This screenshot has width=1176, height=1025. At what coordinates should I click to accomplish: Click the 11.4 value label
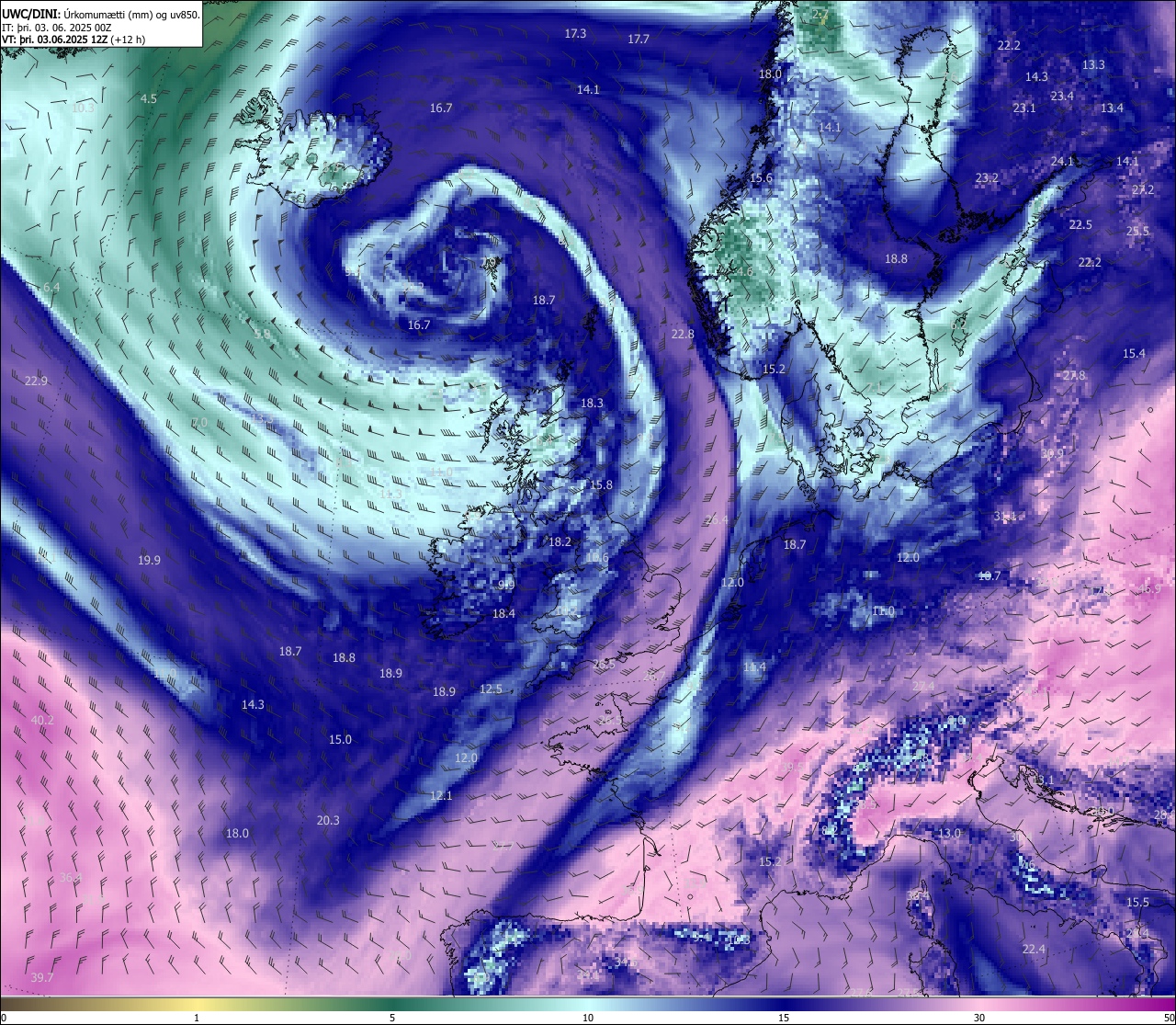tap(754, 667)
